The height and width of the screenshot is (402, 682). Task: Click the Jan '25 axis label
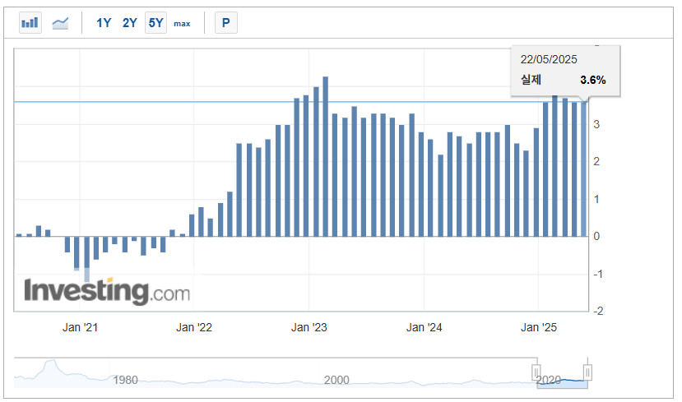click(x=539, y=327)
